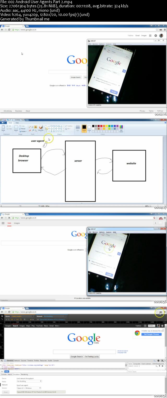Open Paint's Home ribbon tab
The image size is (167, 398).
[x=10, y=123]
